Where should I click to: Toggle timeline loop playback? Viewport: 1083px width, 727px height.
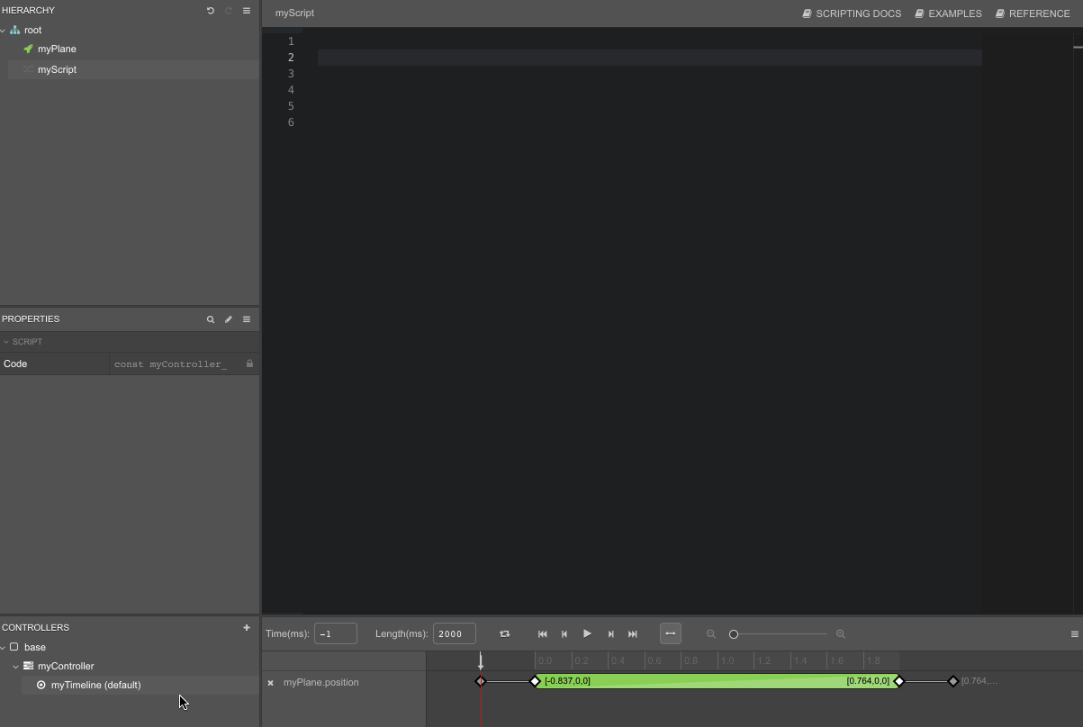(504, 633)
